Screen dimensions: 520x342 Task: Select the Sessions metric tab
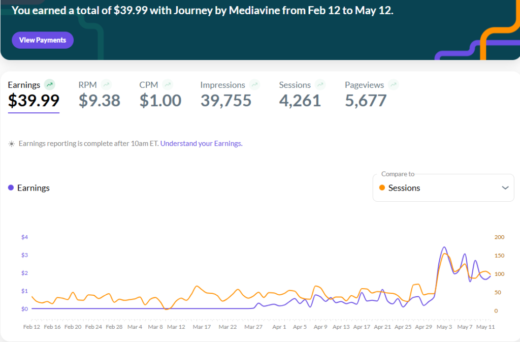[302, 95]
